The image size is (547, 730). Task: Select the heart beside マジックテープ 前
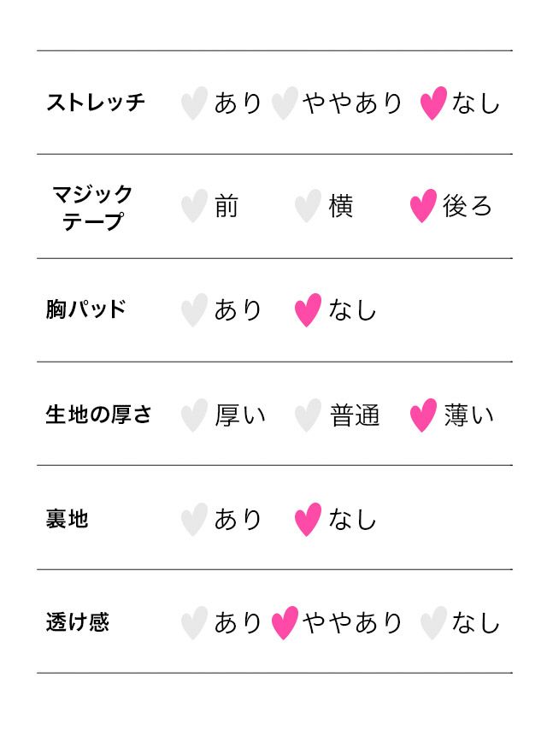pyautogui.click(x=194, y=207)
